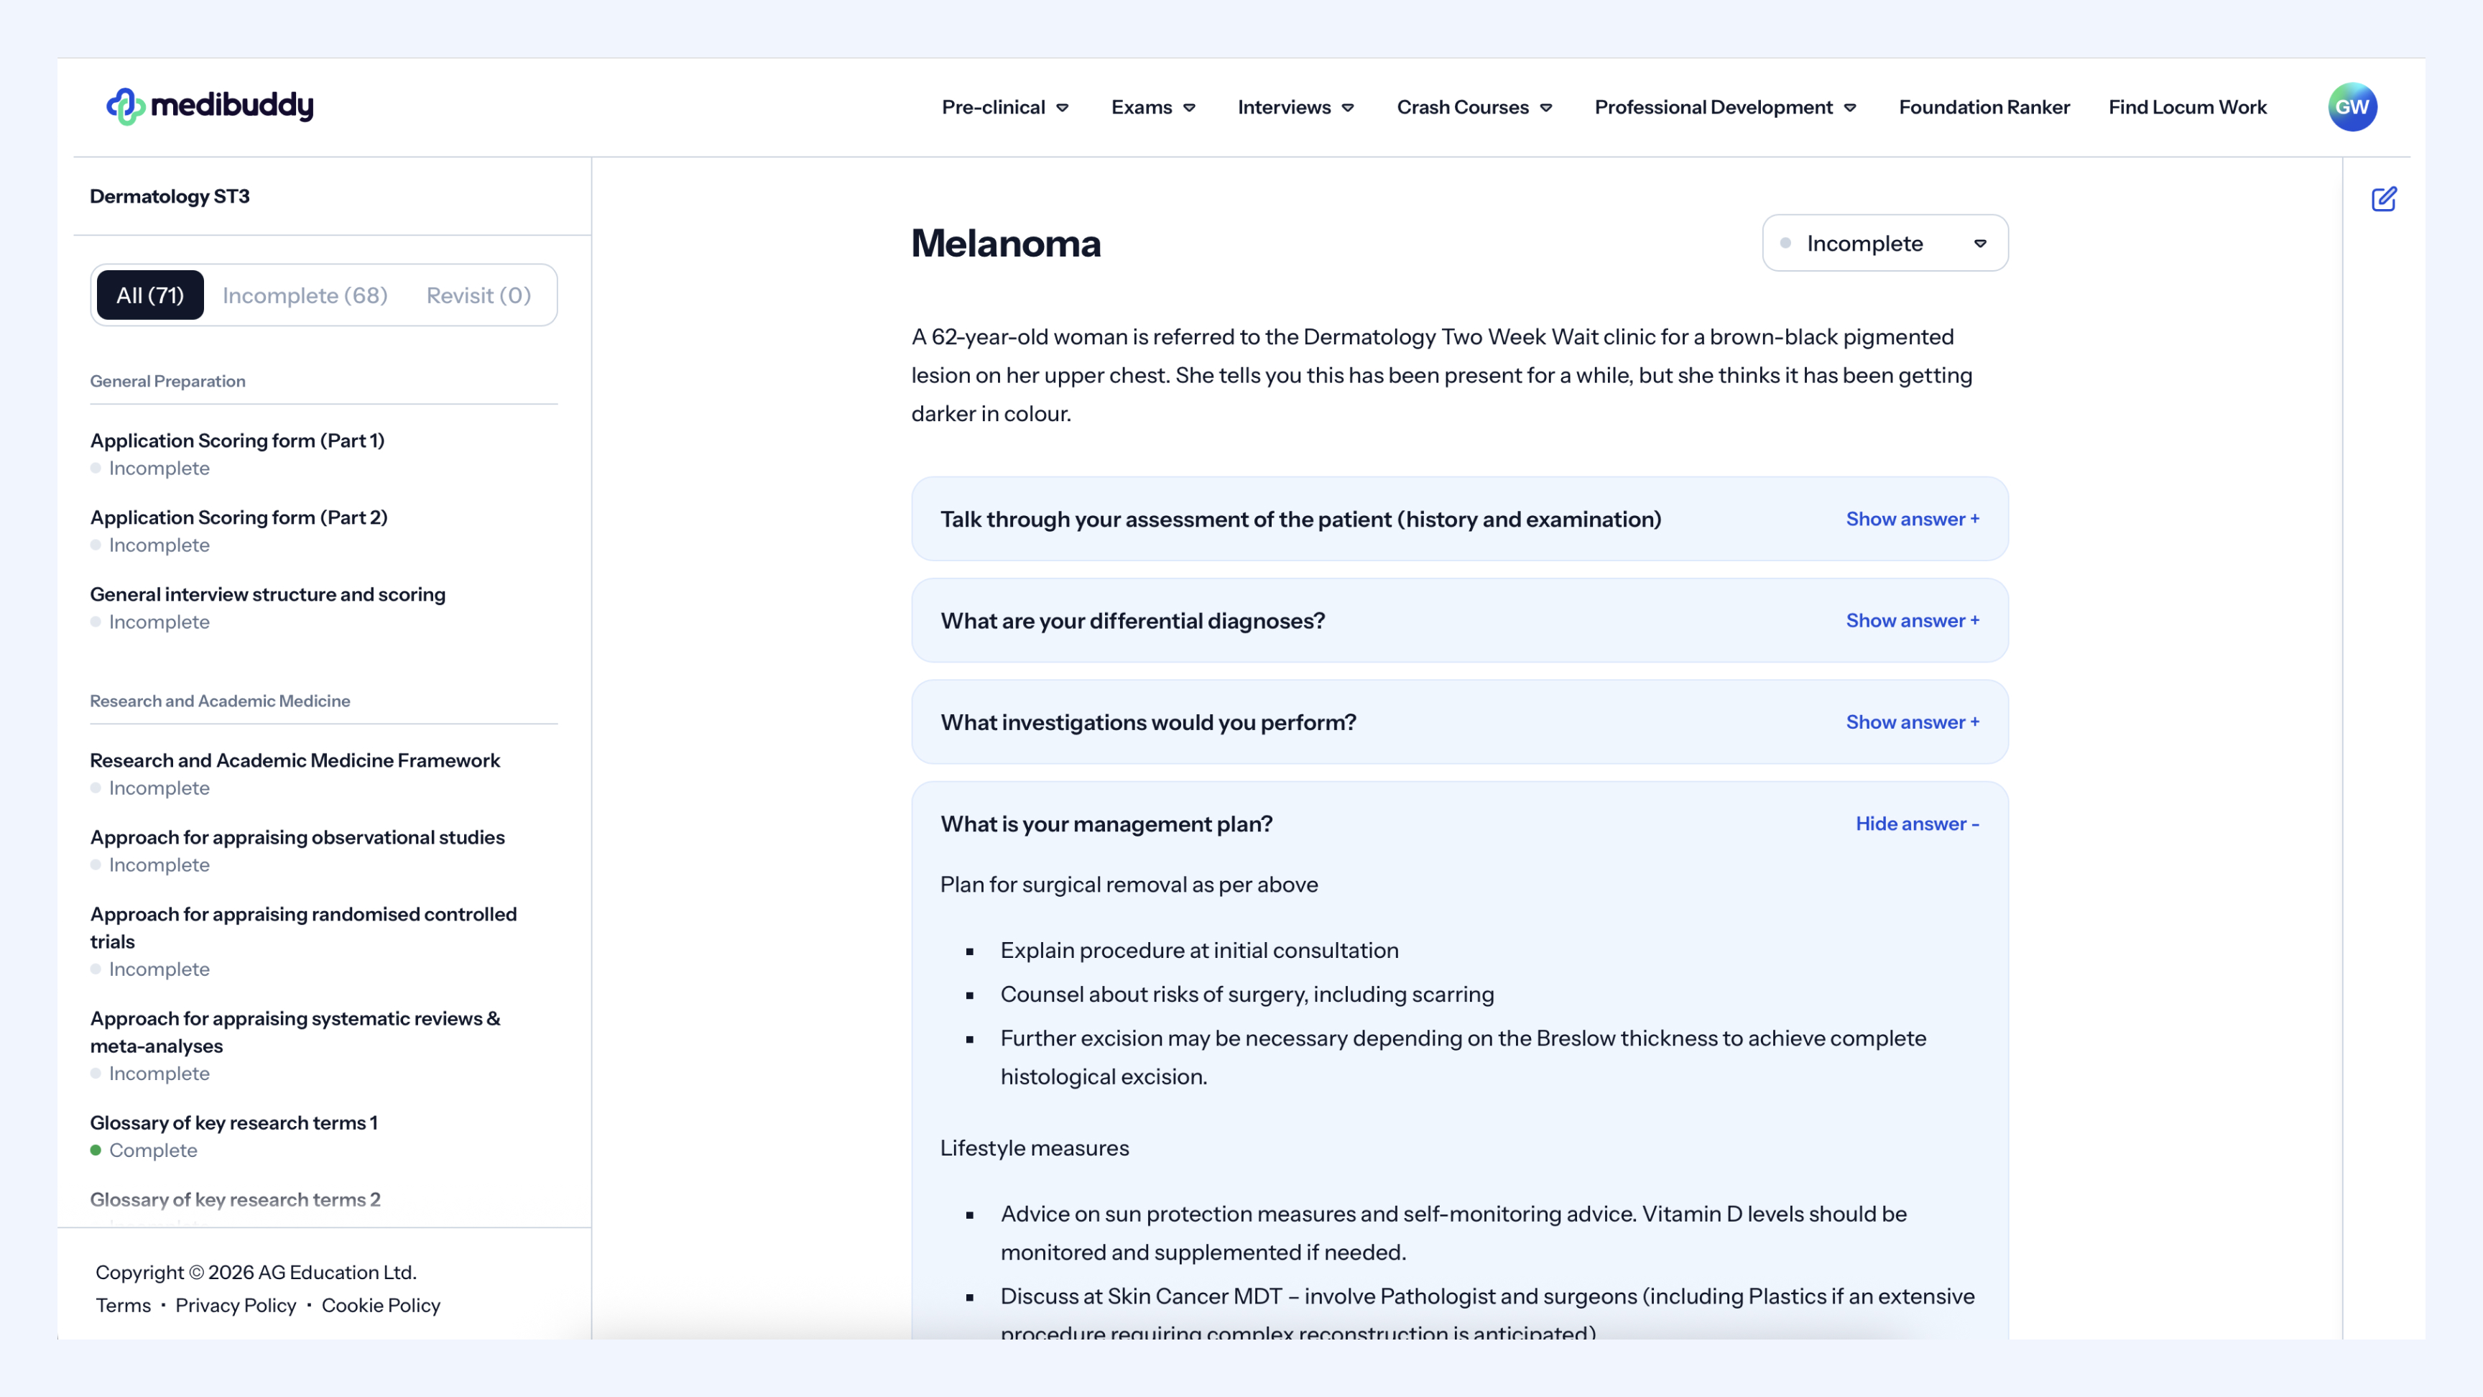Click the Professional Development caret icon
Screen dimensions: 2483x1397
click(x=1850, y=108)
